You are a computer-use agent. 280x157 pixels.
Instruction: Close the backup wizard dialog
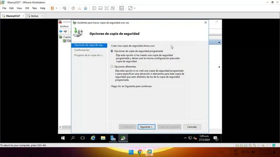click(205, 23)
